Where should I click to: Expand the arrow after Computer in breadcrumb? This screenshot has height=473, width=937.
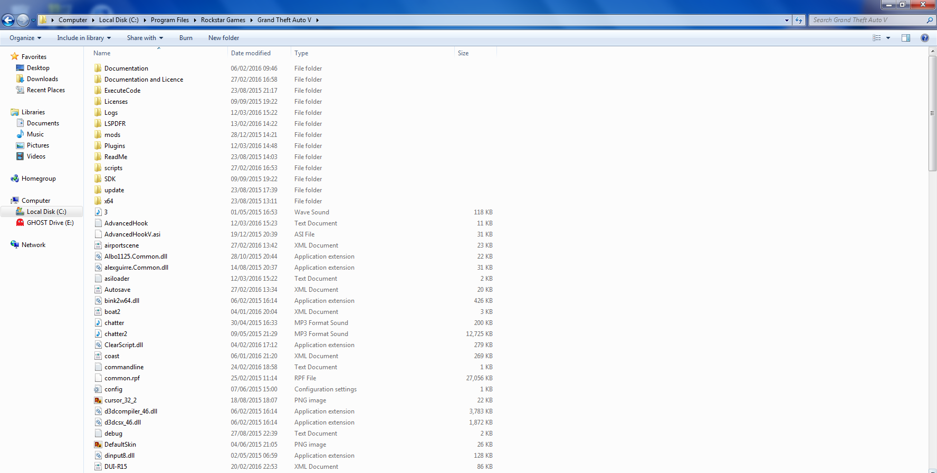93,20
